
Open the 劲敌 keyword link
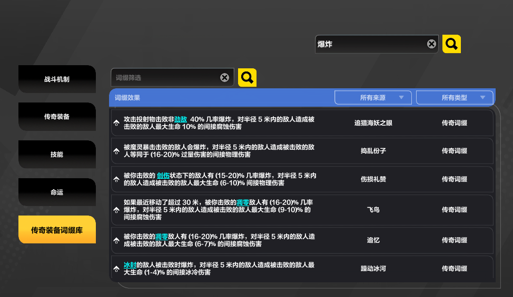[x=181, y=119]
